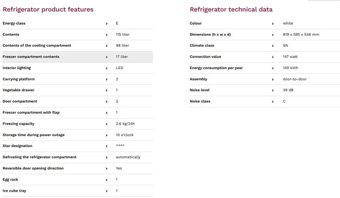Select the chevron for Freezer compartment contents

pyautogui.click(x=106, y=57)
